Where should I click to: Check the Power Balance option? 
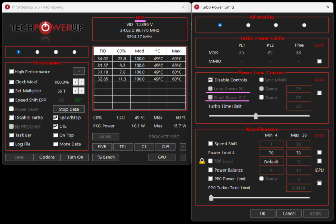pyautogui.click(x=210, y=170)
